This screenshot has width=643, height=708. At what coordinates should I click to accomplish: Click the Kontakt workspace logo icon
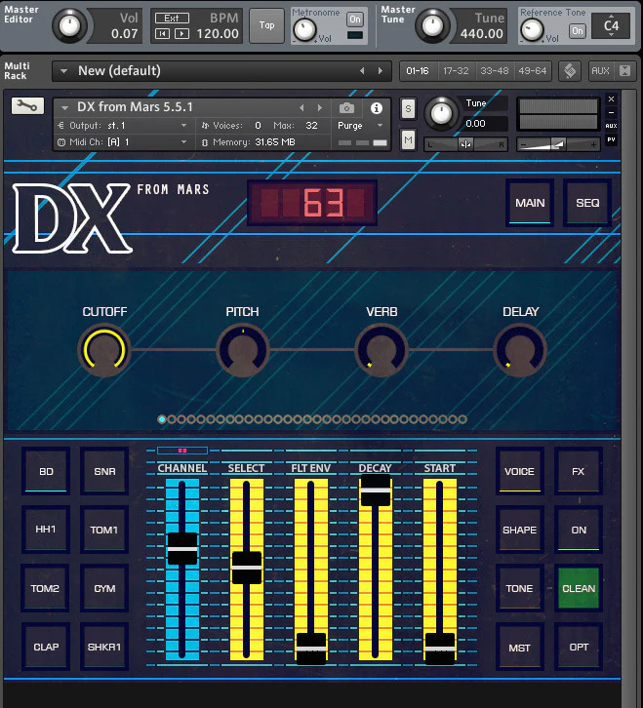click(x=570, y=71)
